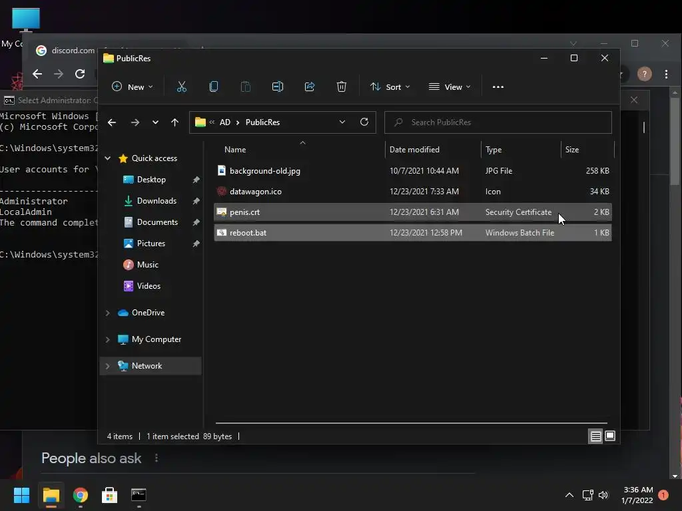Collapse the Quick access tree
This screenshot has width=682, height=511.
click(x=107, y=158)
